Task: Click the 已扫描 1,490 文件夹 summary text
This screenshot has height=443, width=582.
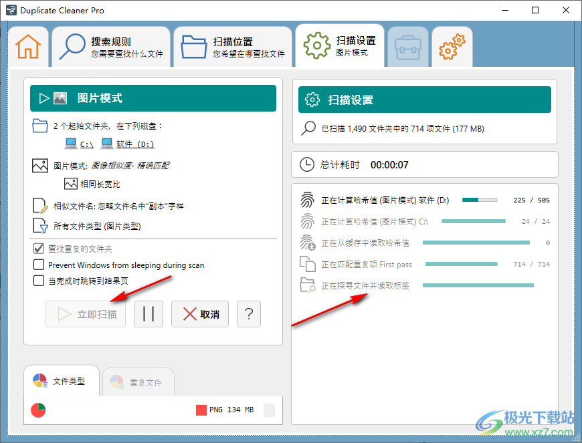Action: [x=403, y=129]
